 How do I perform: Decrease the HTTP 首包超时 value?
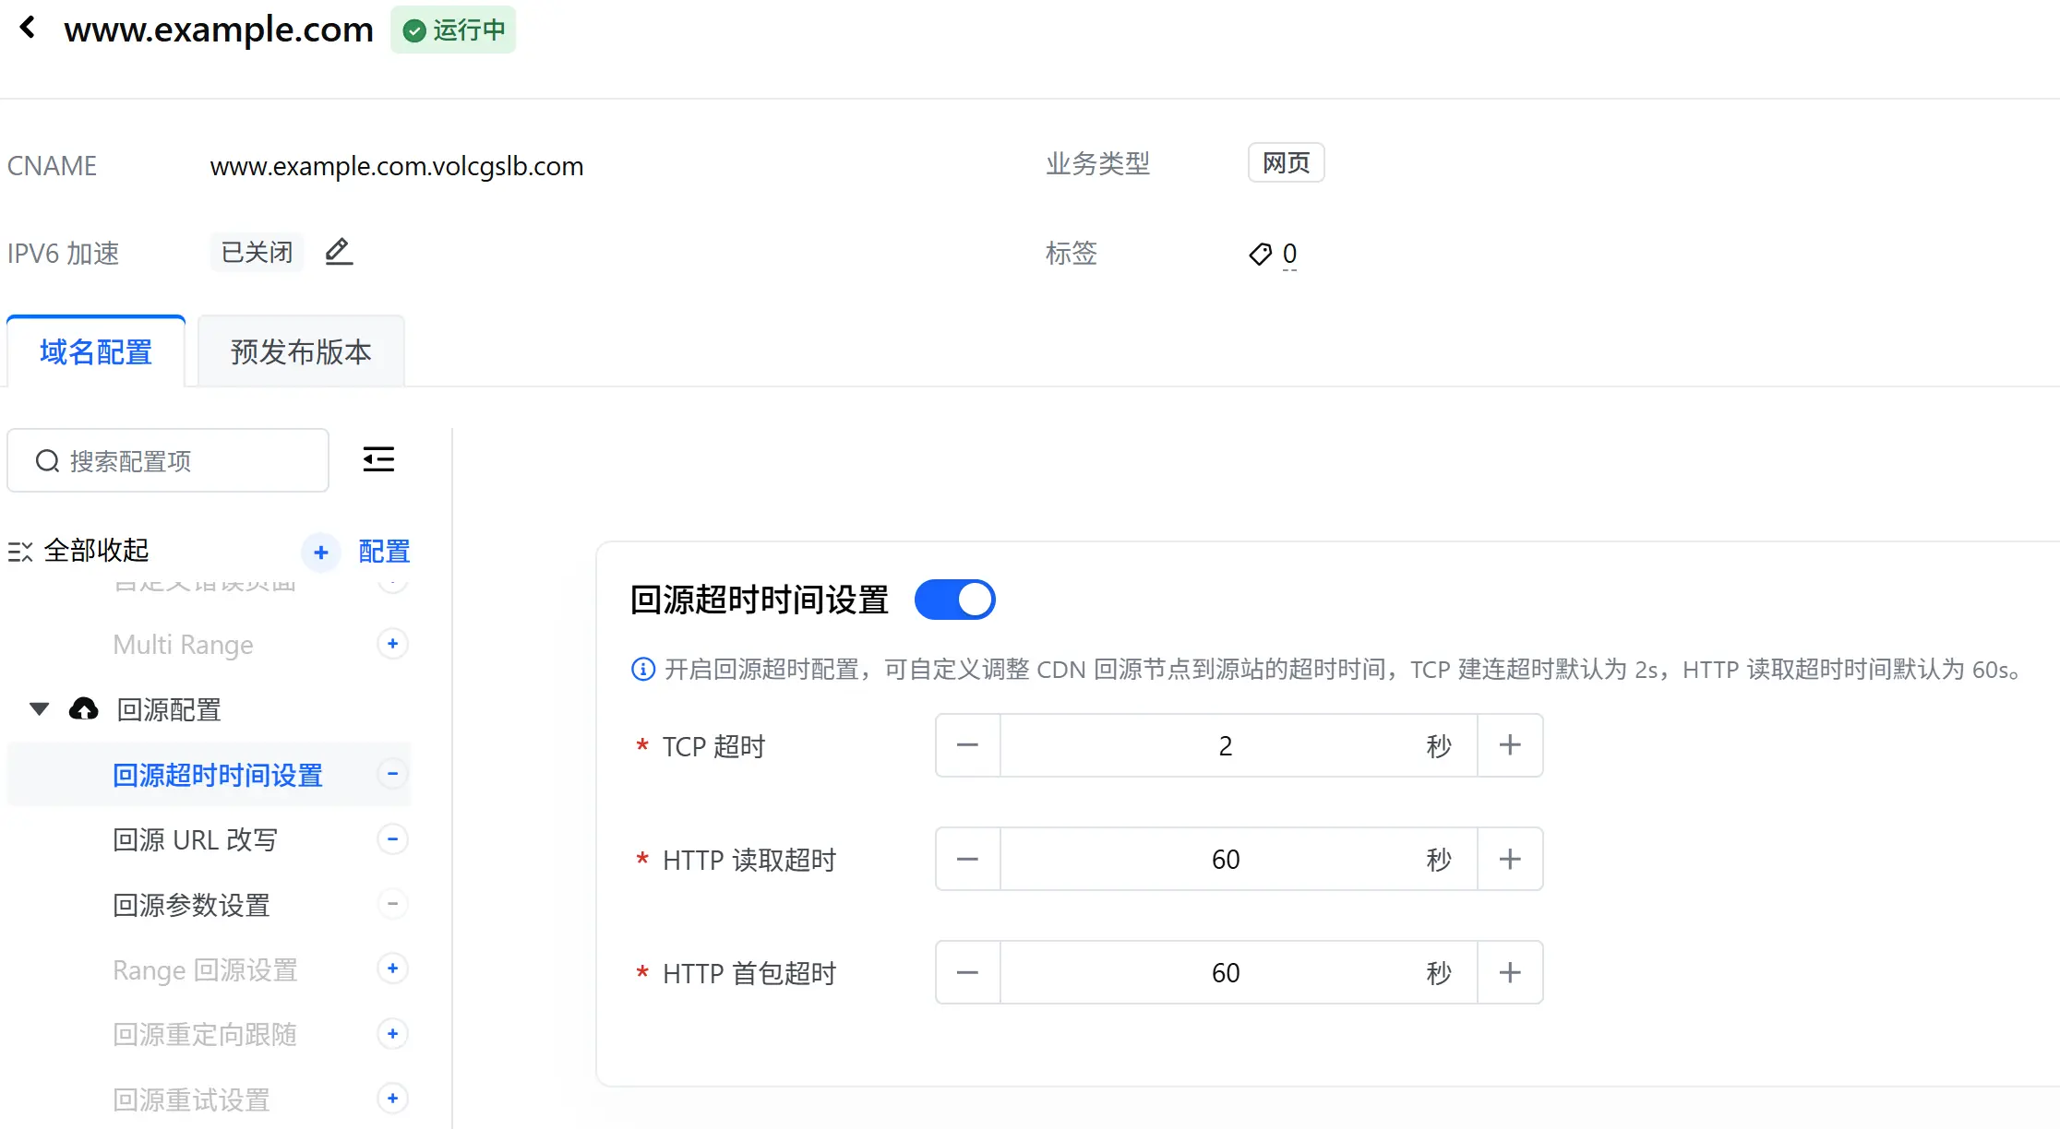click(x=967, y=972)
